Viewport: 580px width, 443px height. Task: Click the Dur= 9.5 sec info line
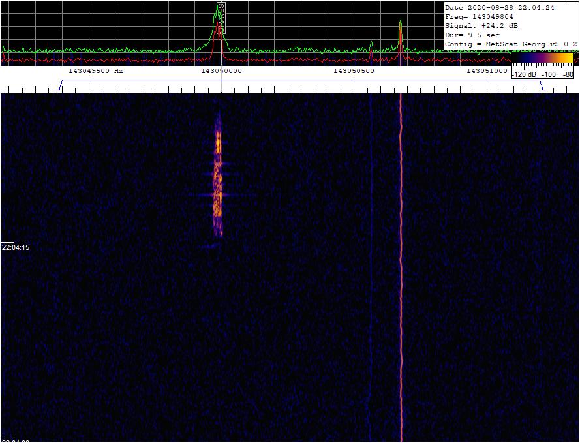472,35
